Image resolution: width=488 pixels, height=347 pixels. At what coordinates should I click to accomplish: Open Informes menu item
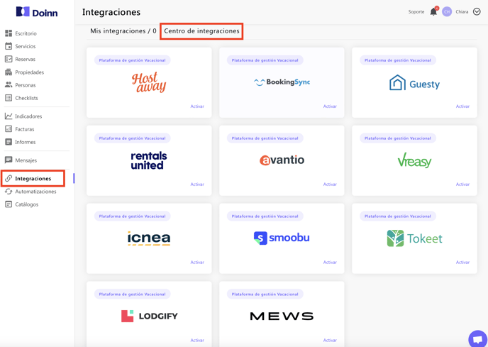[26, 142]
